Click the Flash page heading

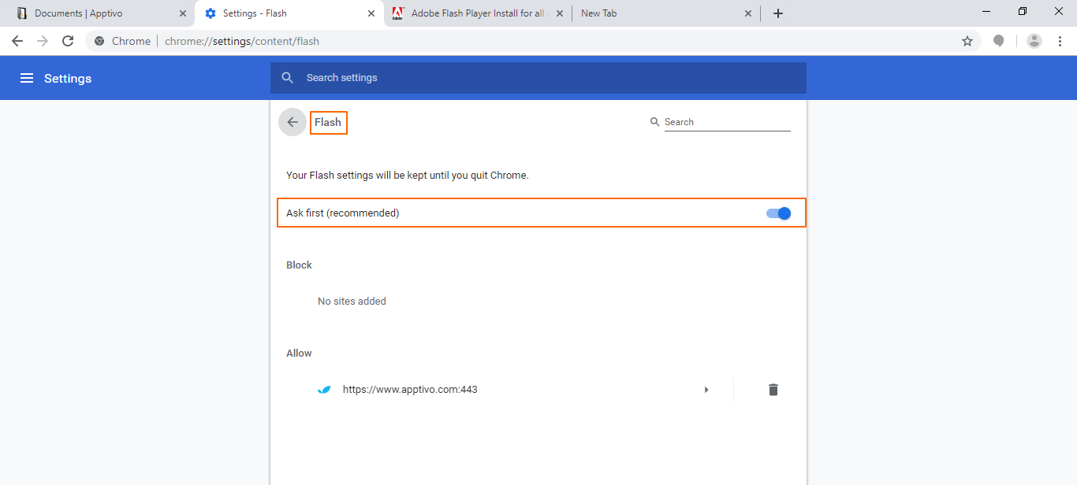point(328,122)
